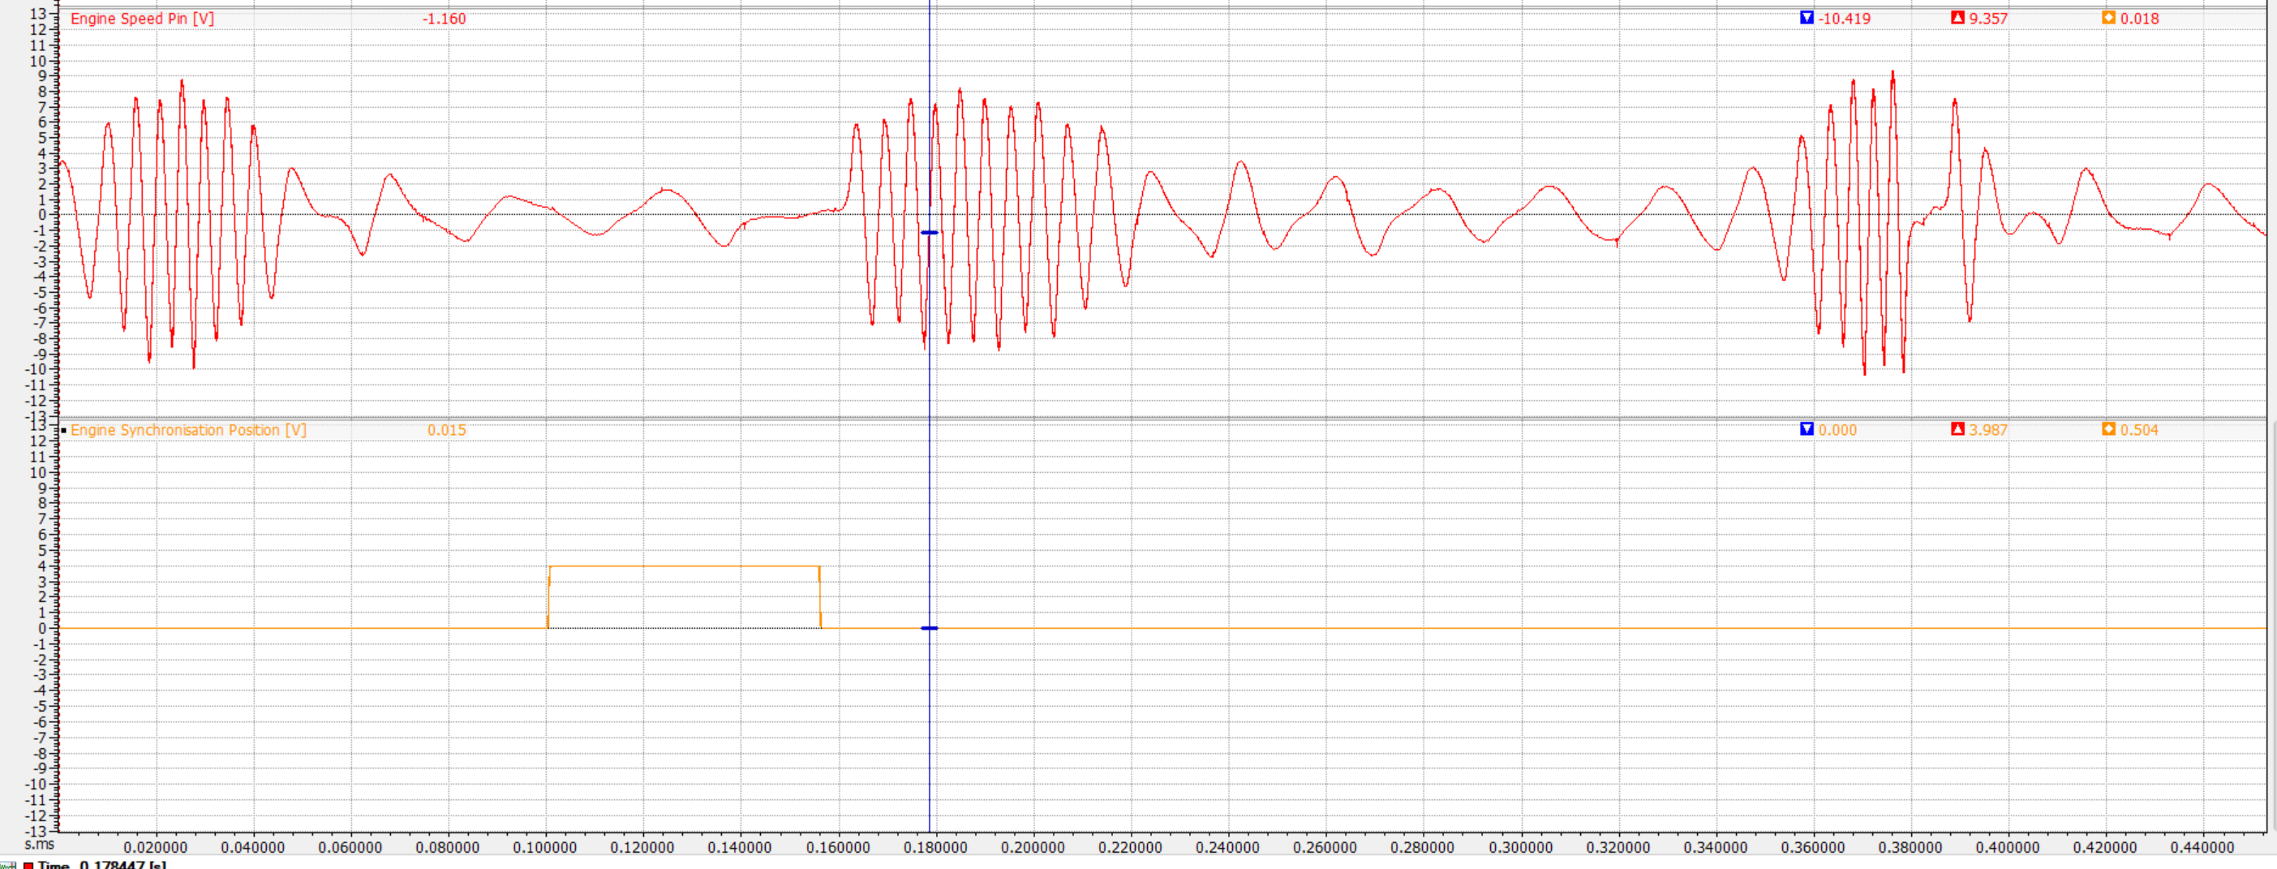Click the minimum value -10.419
This screenshot has width=2277, height=869.
(x=1844, y=19)
